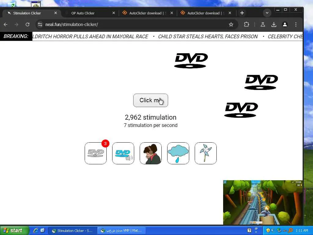Select the VMP taskbar button

click(122, 231)
